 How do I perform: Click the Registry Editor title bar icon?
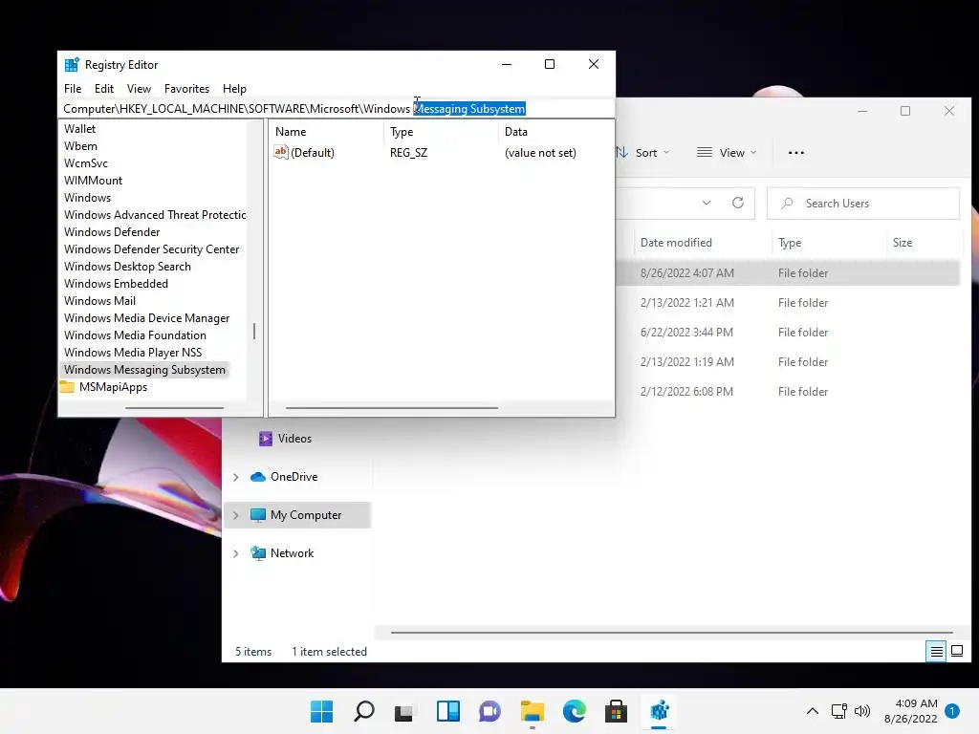72,64
